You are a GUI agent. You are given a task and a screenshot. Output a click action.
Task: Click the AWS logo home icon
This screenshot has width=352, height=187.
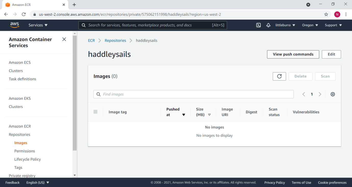click(x=15, y=25)
